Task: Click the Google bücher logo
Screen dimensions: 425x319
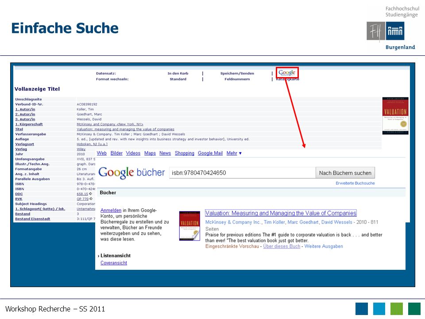Action: point(131,172)
